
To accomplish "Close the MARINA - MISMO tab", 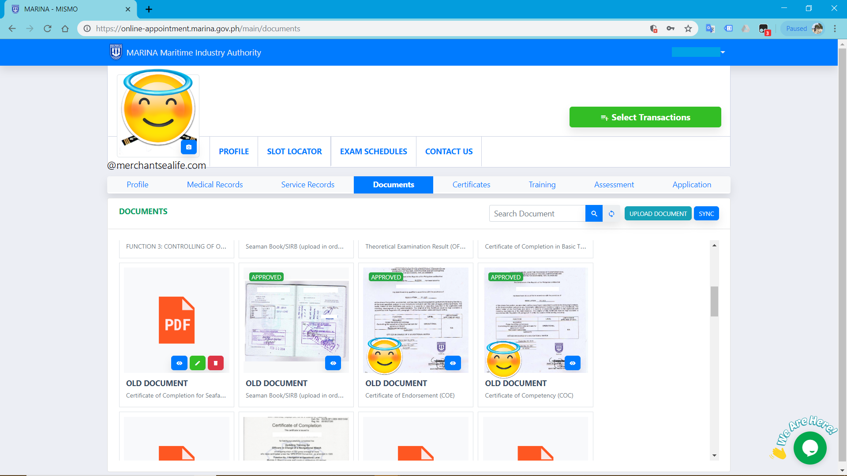I will pyautogui.click(x=128, y=9).
